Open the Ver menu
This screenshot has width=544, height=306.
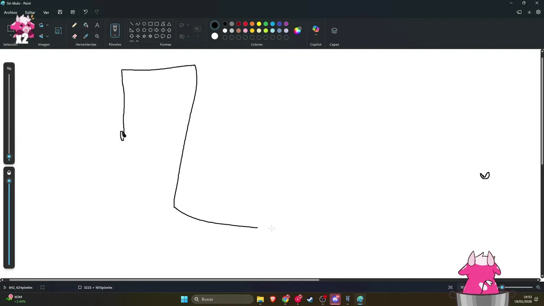46,12
